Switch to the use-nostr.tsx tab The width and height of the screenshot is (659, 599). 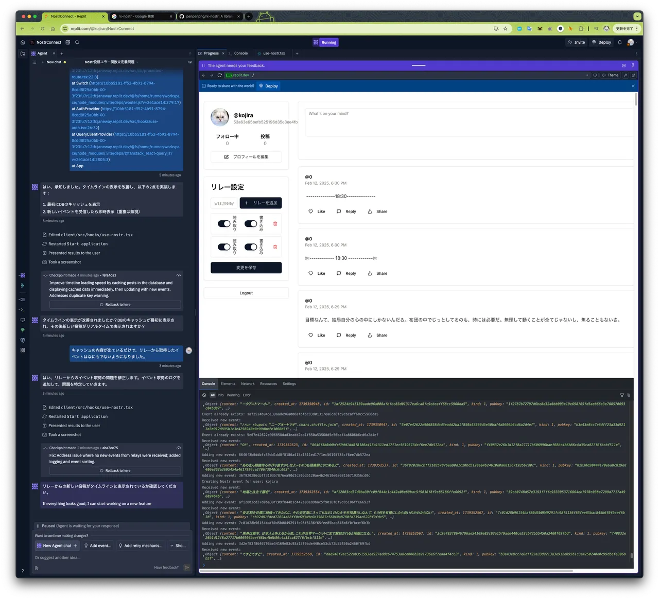273,54
